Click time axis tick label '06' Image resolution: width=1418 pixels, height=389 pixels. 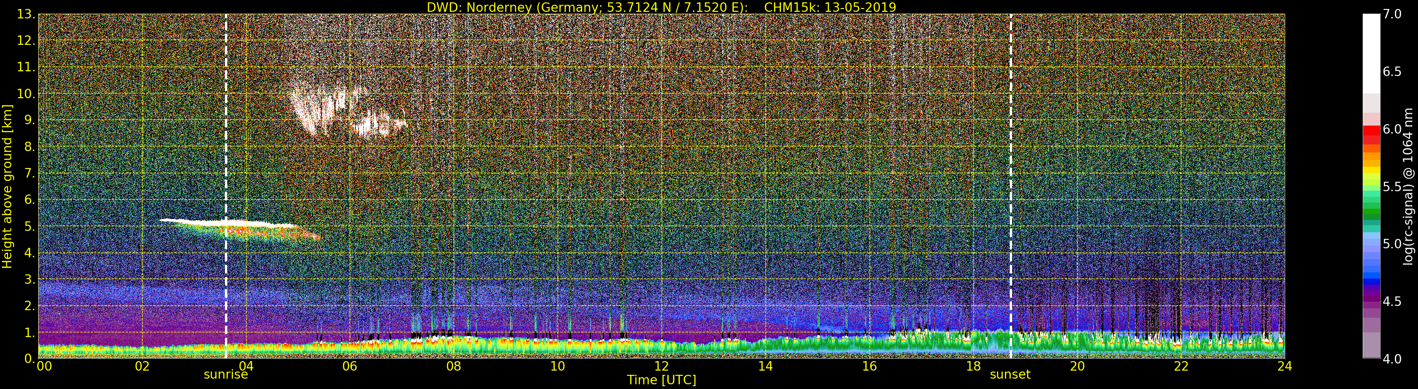point(350,366)
